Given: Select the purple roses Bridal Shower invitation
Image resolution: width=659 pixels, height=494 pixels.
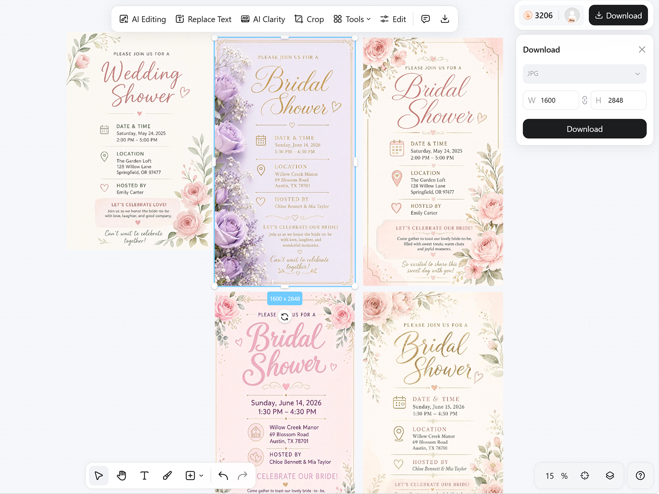Looking at the screenshot, I should click(x=285, y=162).
